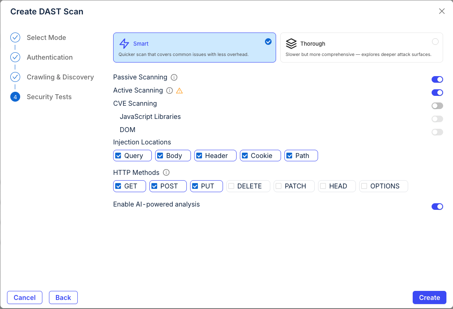
Task: Click the info icon next to Active Scanning
Action: [169, 91]
